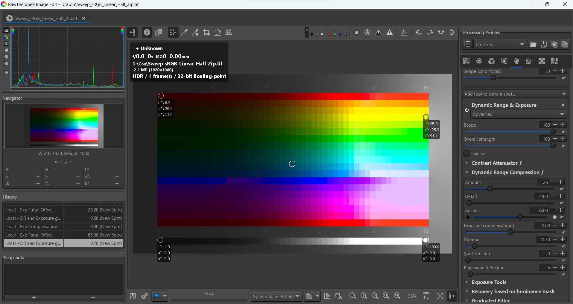
Task: Add a new snapshot with plus button
Action: point(34,297)
